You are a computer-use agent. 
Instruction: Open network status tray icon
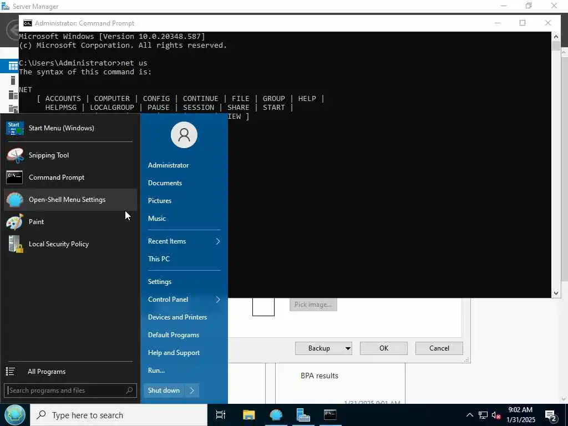(483, 415)
